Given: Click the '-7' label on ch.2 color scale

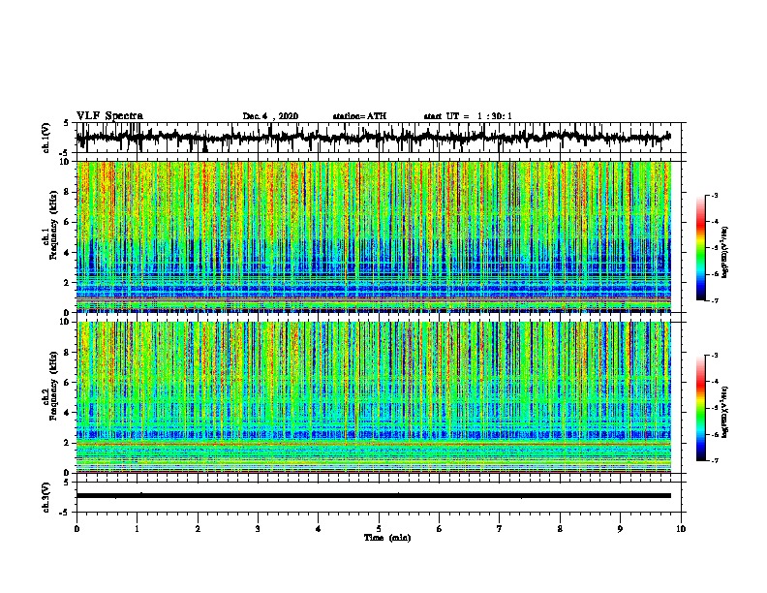Looking at the screenshot, I should tap(714, 461).
